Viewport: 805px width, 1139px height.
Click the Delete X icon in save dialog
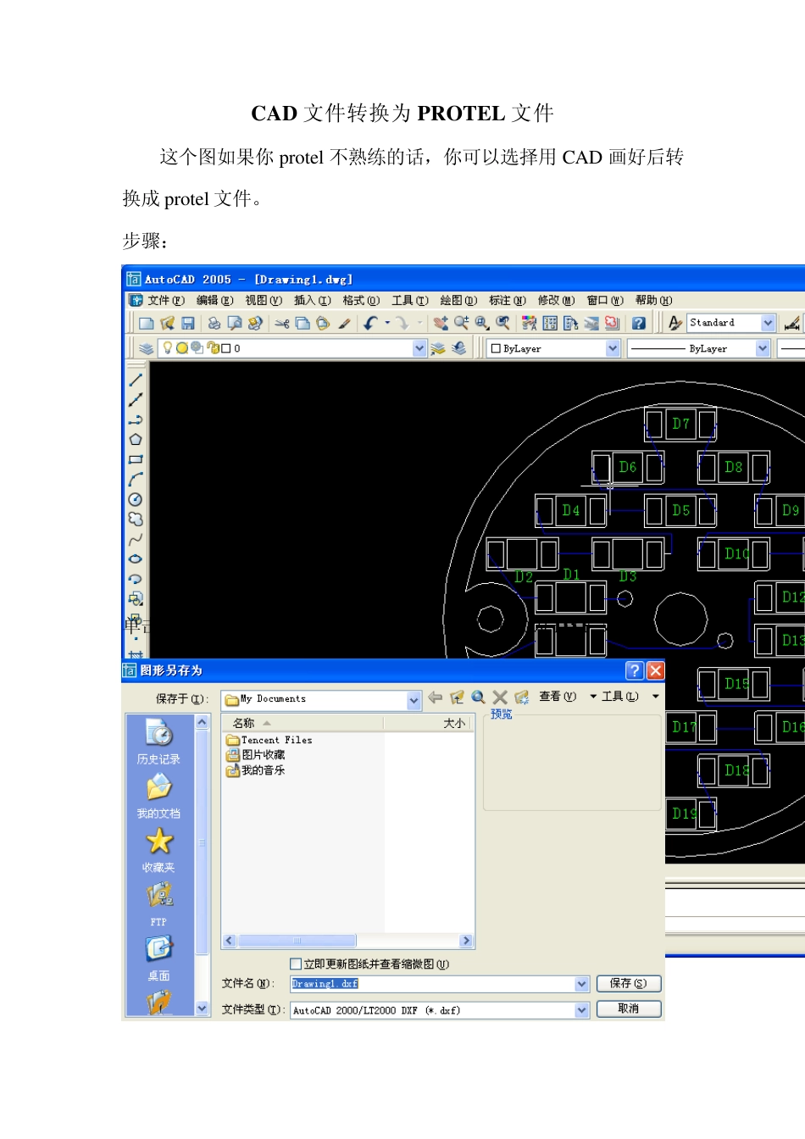coord(500,697)
